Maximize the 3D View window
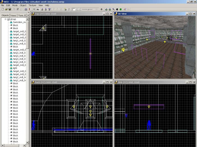 point(191,14)
